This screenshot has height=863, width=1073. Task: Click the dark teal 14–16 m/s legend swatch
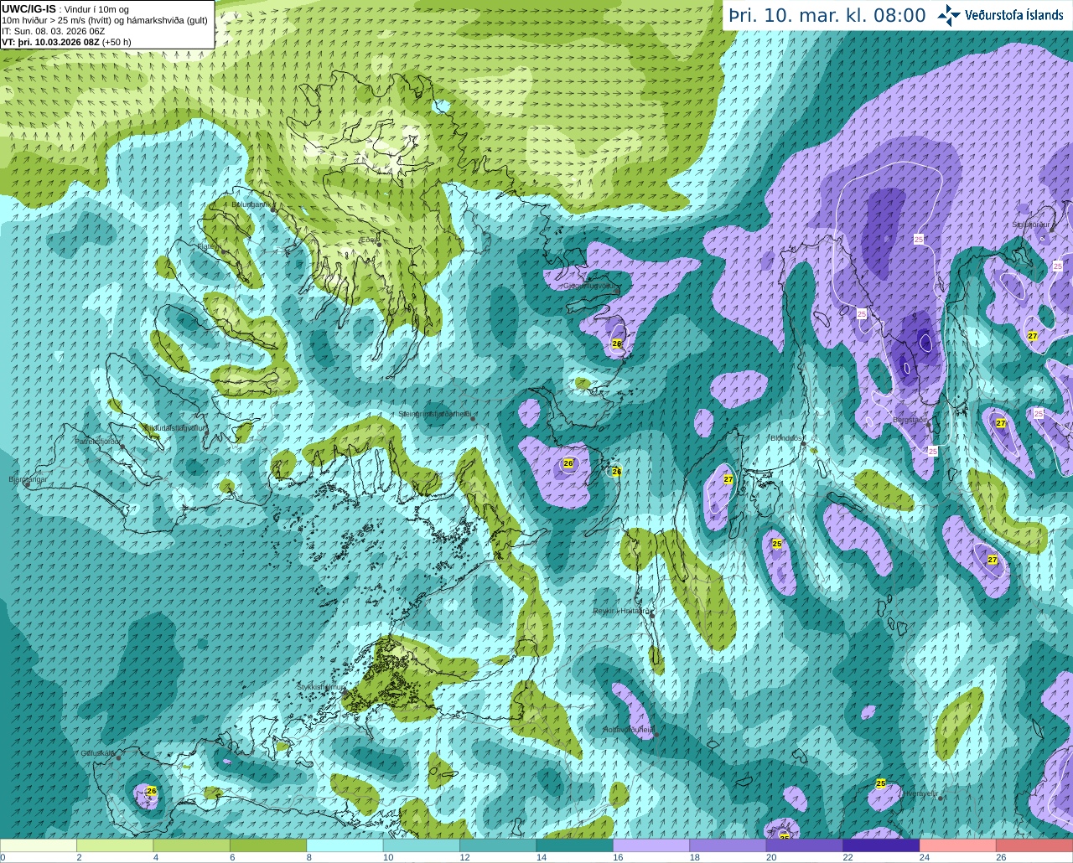(575, 846)
